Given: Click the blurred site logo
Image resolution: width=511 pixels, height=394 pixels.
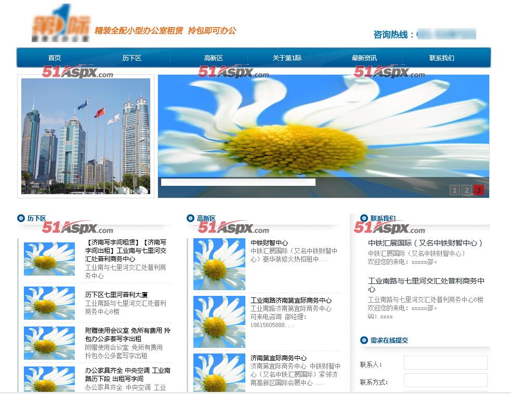Looking at the screenshot, I should [x=61, y=24].
